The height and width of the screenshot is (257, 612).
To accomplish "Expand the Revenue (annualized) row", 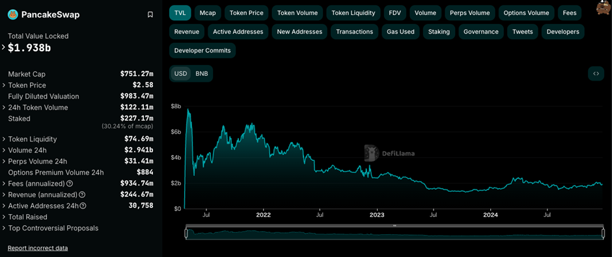I will 3,195.
